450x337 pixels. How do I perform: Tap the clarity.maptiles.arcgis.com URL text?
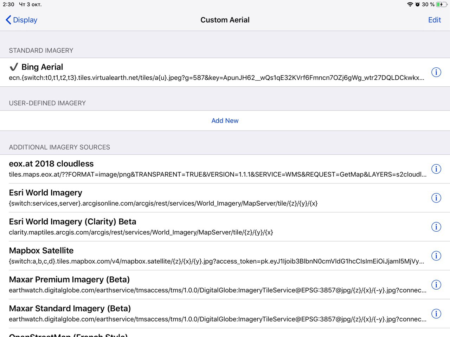pos(141,232)
